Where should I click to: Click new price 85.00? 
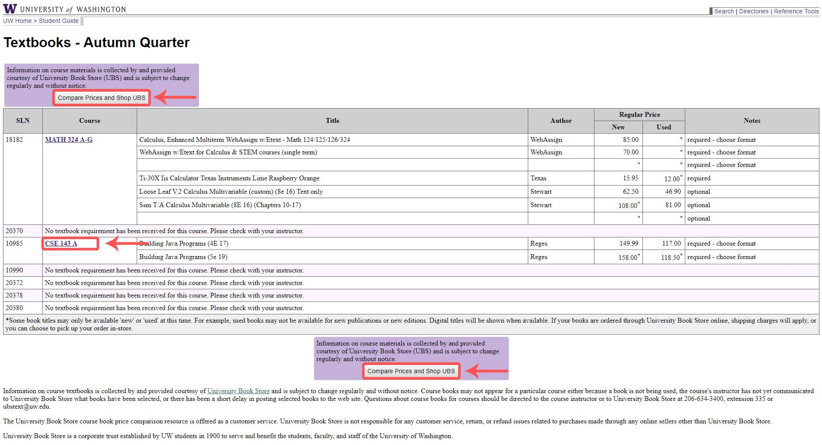630,140
